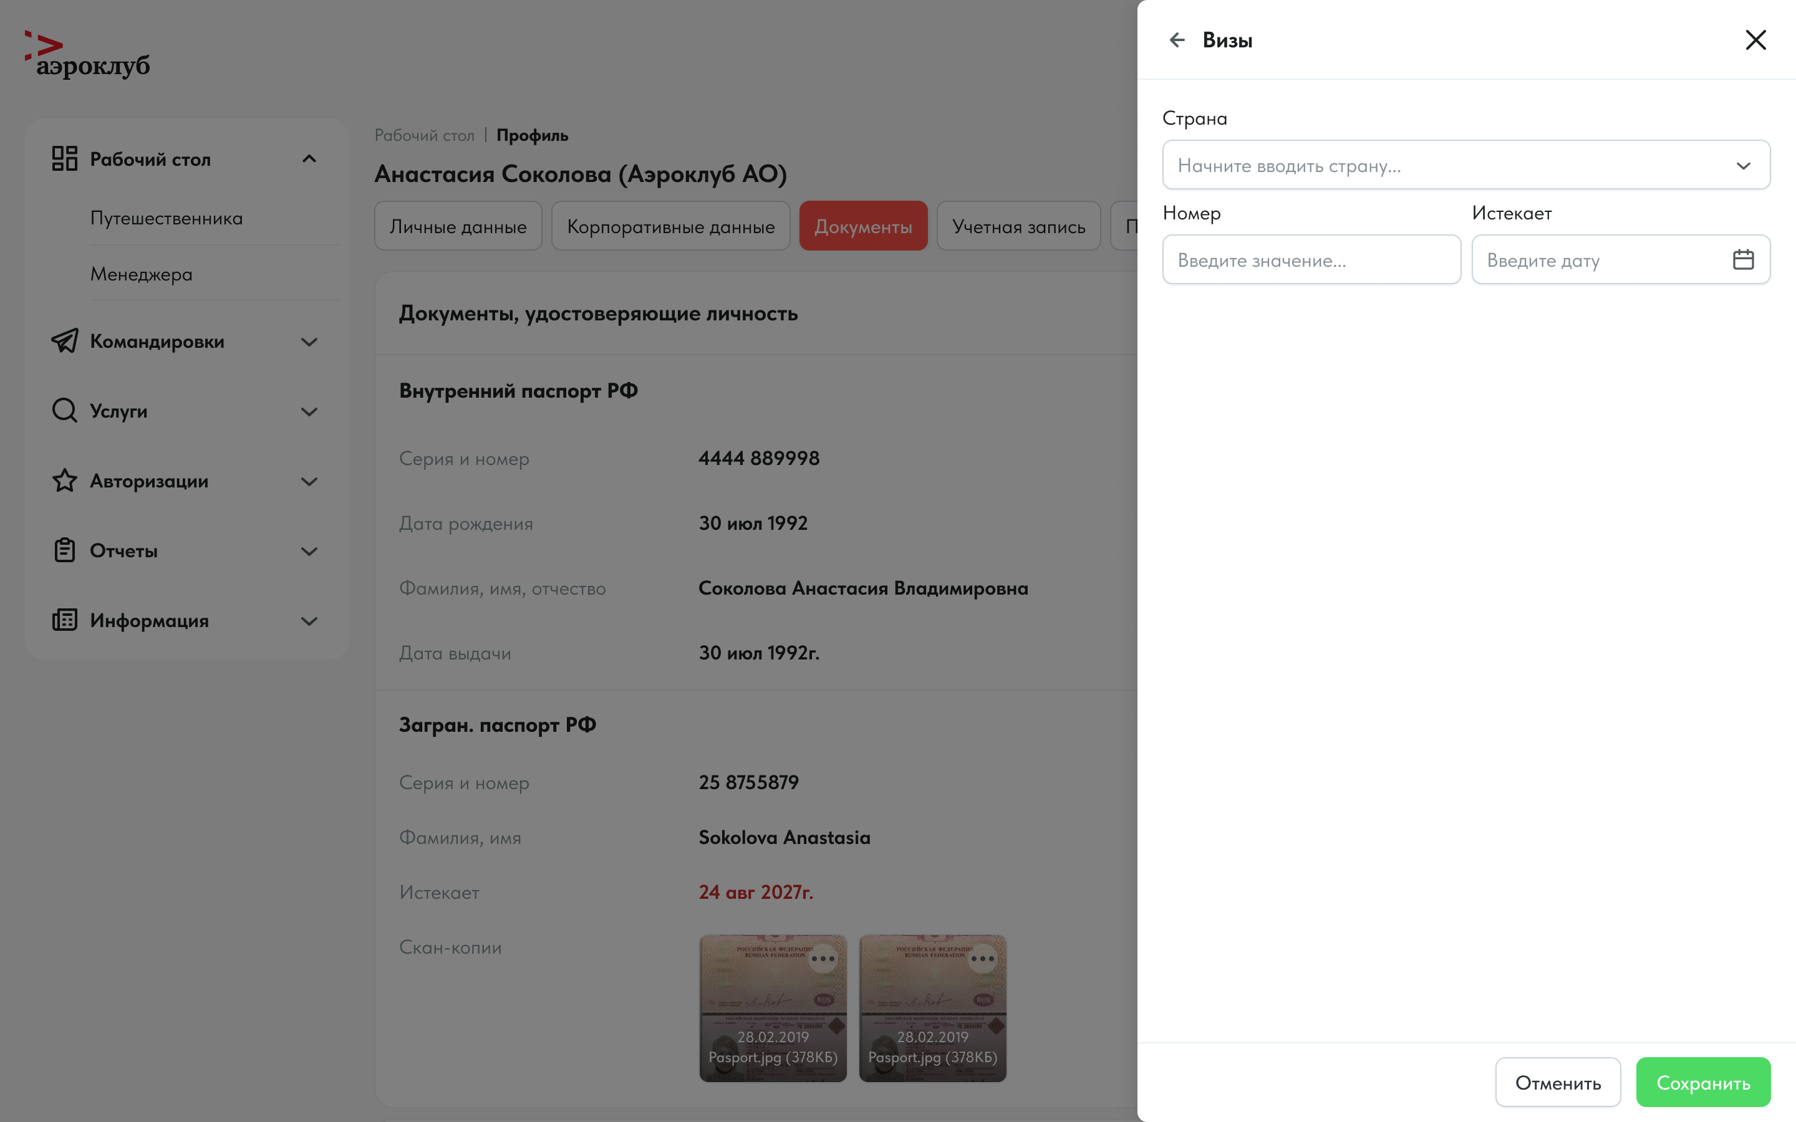Open options menu on first passport scan
Viewport: 1796px width, 1122px height.
[823, 959]
